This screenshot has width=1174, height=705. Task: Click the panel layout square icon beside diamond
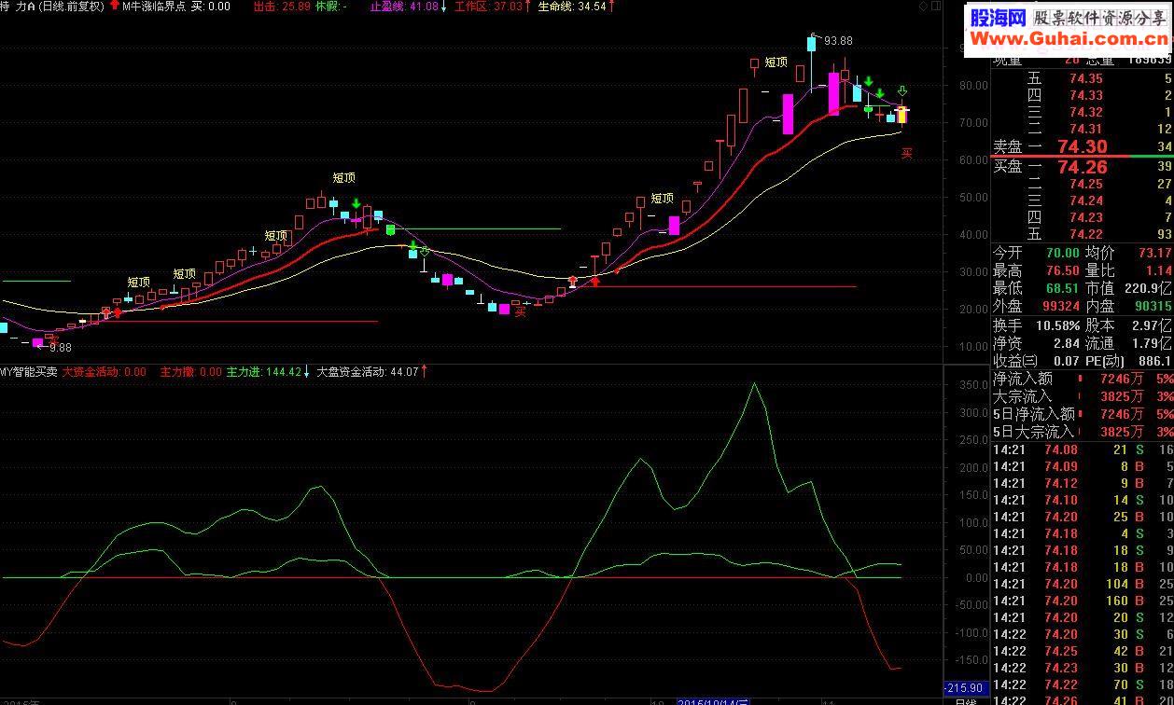click(x=937, y=7)
